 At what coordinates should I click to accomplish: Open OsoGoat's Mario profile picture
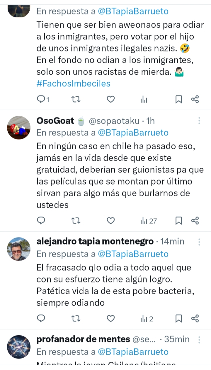[19, 128]
